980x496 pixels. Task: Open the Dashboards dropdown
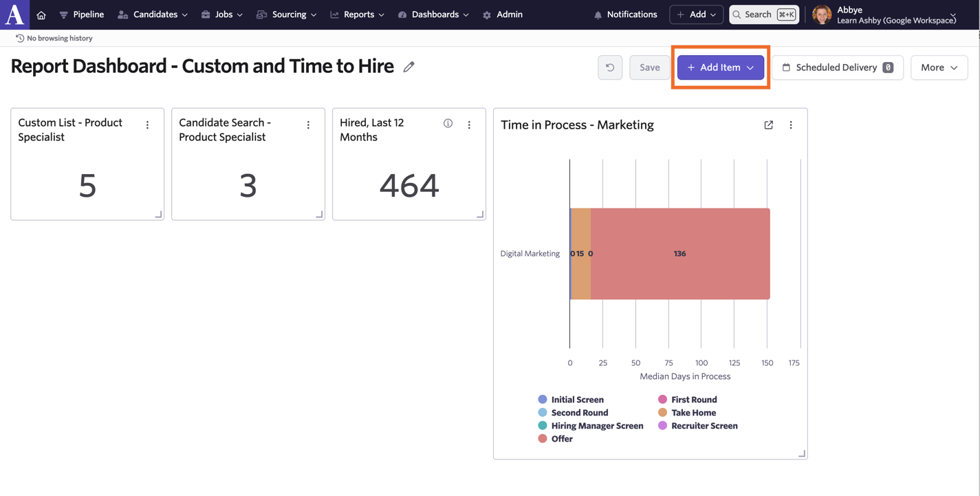point(434,14)
